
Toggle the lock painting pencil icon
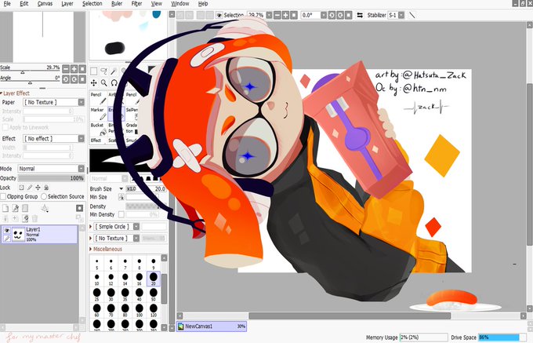[x=30, y=188]
